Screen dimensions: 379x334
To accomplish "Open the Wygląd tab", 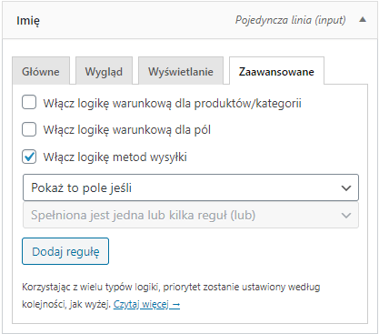I will point(104,71).
